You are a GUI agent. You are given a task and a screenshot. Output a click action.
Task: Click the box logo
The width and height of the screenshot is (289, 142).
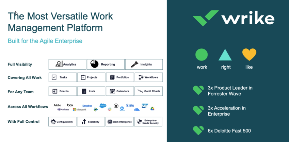click(70, 105)
